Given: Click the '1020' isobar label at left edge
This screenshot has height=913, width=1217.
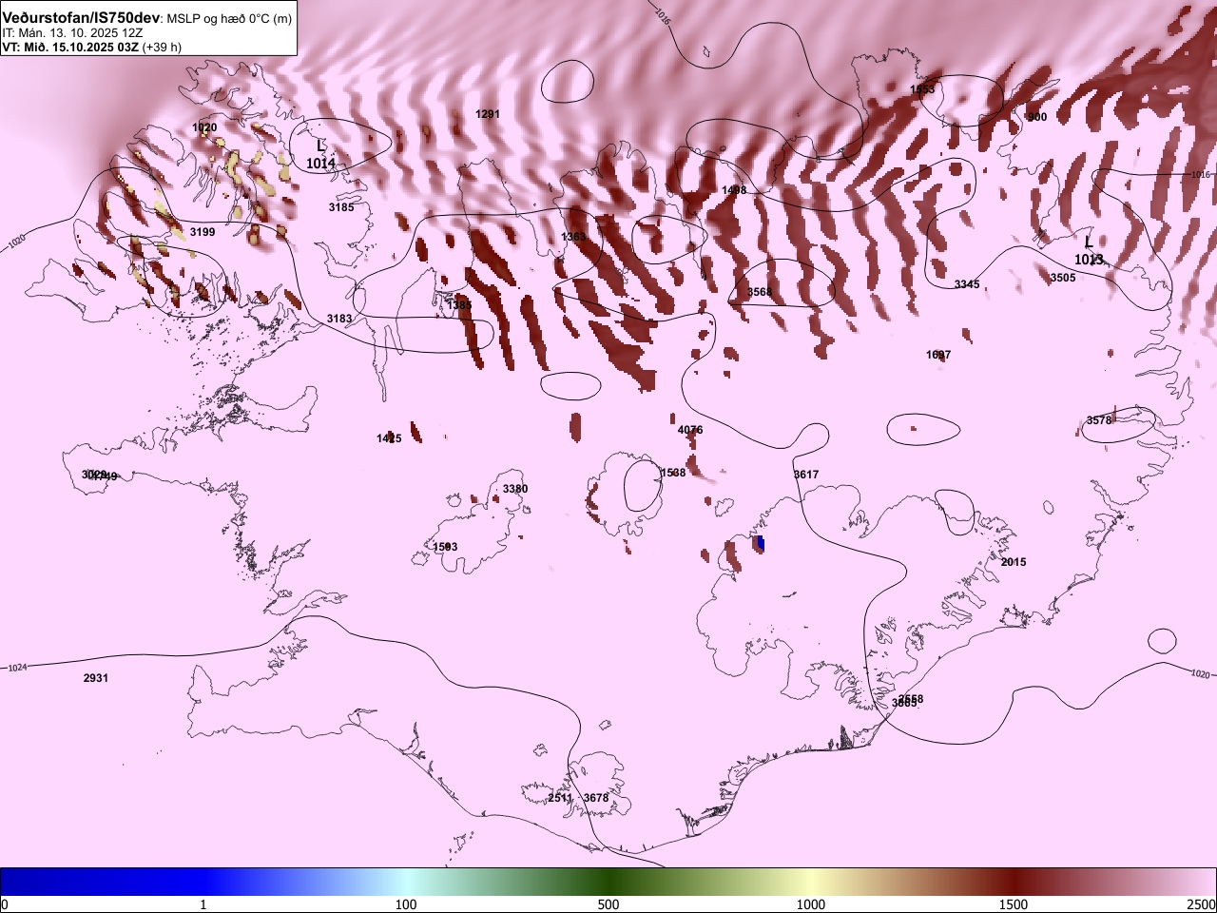Looking at the screenshot, I should [x=16, y=243].
